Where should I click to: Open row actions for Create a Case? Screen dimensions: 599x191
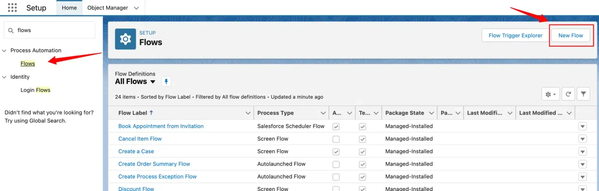[583, 151]
